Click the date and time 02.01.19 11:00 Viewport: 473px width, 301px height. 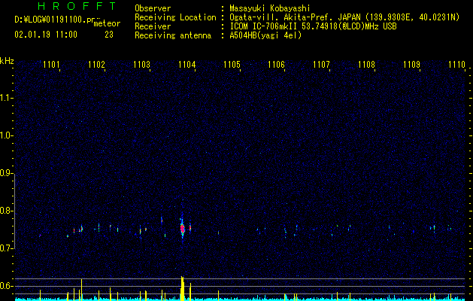tap(46, 35)
